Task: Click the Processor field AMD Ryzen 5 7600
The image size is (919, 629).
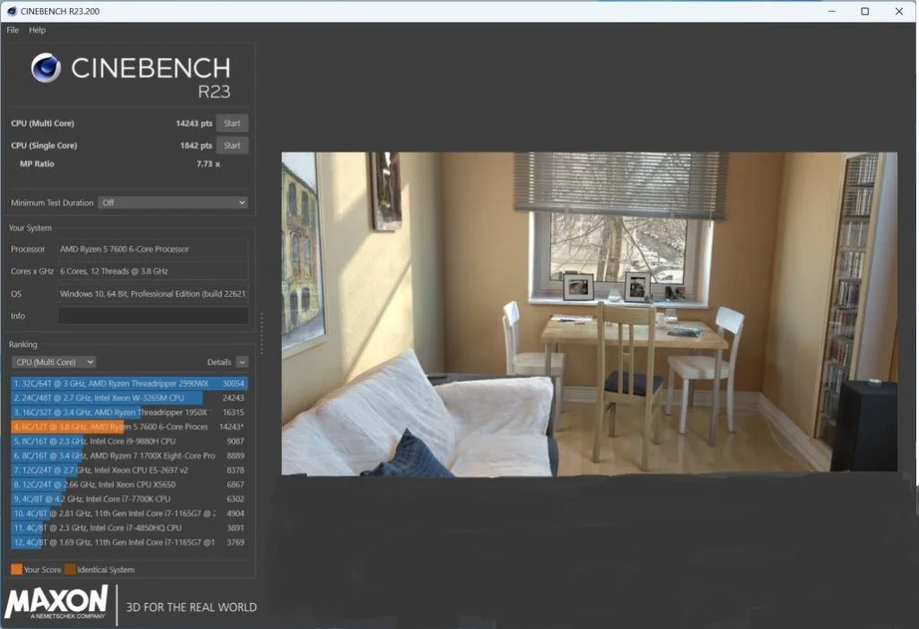Action: click(153, 249)
